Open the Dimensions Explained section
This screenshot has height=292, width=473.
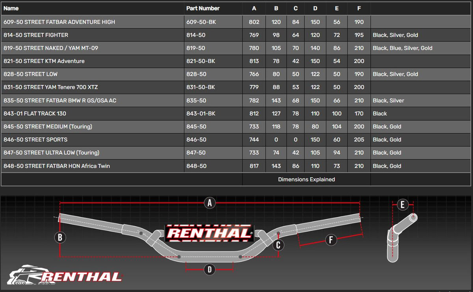(x=307, y=179)
